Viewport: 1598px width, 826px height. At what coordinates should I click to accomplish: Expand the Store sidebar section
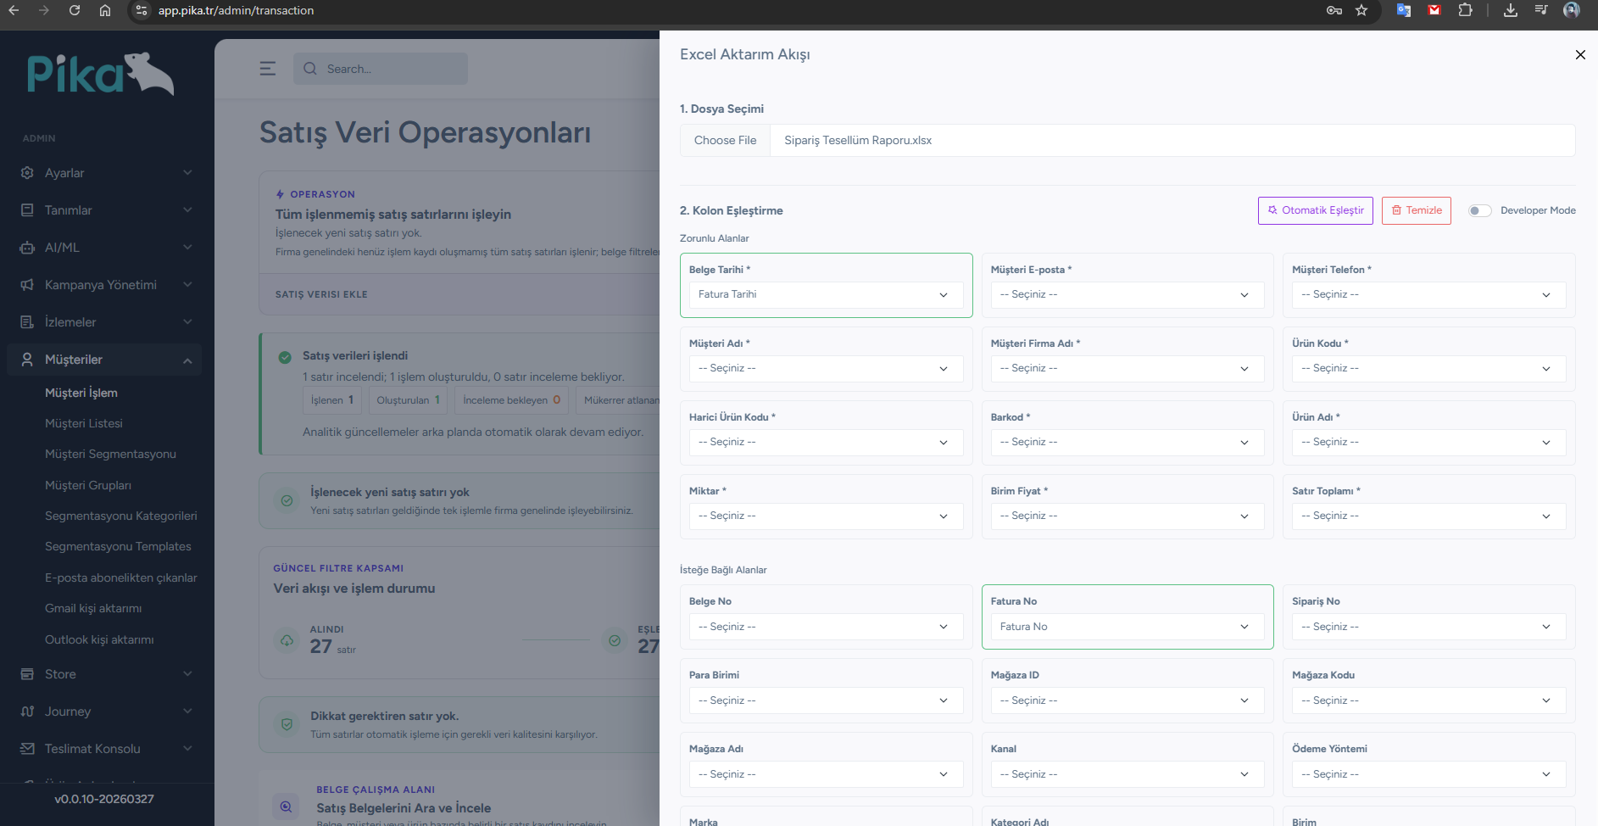pos(187,674)
